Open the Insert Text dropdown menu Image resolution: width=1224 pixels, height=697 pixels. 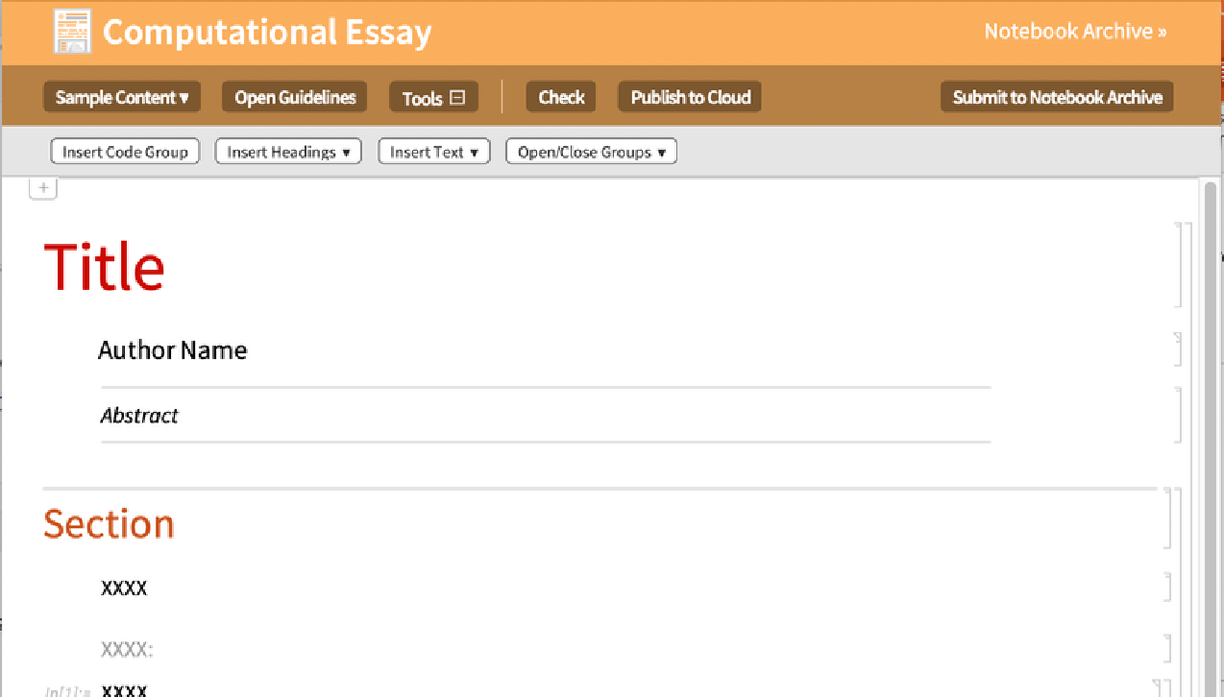coord(434,152)
